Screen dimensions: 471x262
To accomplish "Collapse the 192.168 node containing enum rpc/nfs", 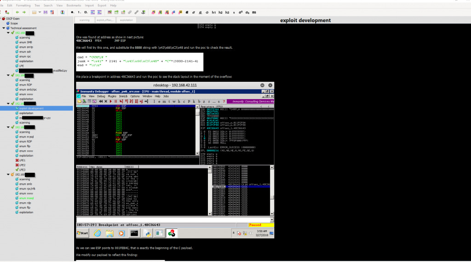I will 8,174.
